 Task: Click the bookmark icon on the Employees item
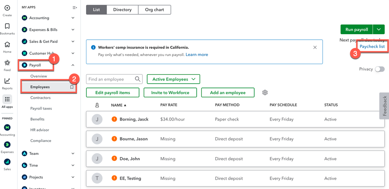(72, 87)
